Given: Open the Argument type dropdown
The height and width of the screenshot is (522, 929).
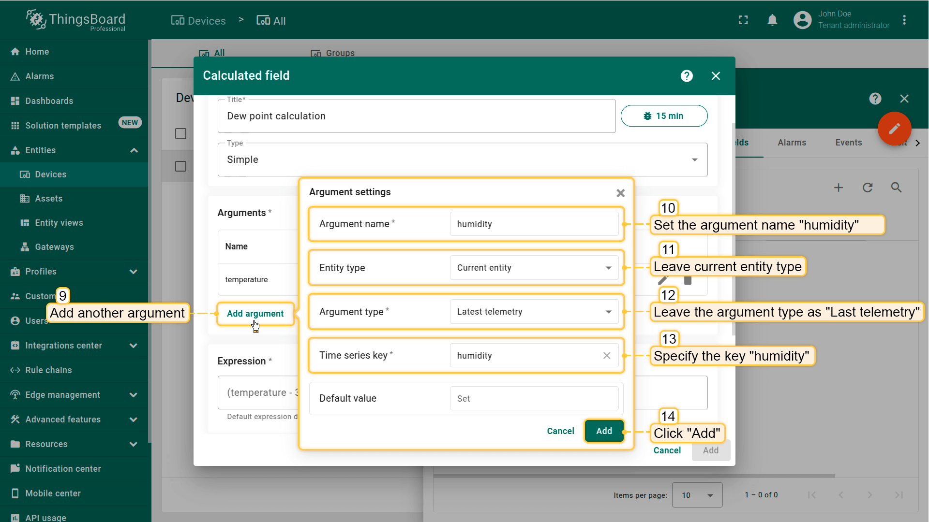Looking at the screenshot, I should coord(534,312).
